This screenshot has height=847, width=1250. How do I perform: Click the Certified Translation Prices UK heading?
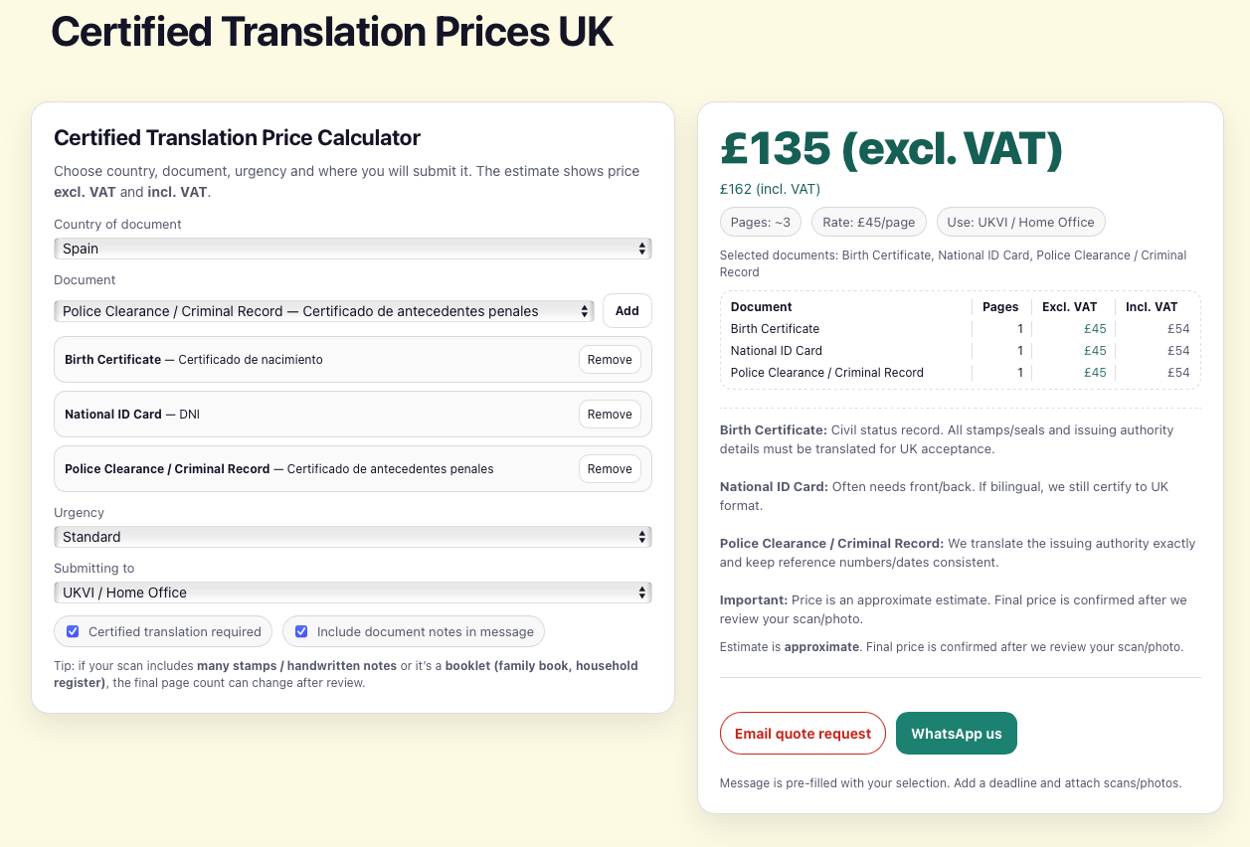[332, 33]
